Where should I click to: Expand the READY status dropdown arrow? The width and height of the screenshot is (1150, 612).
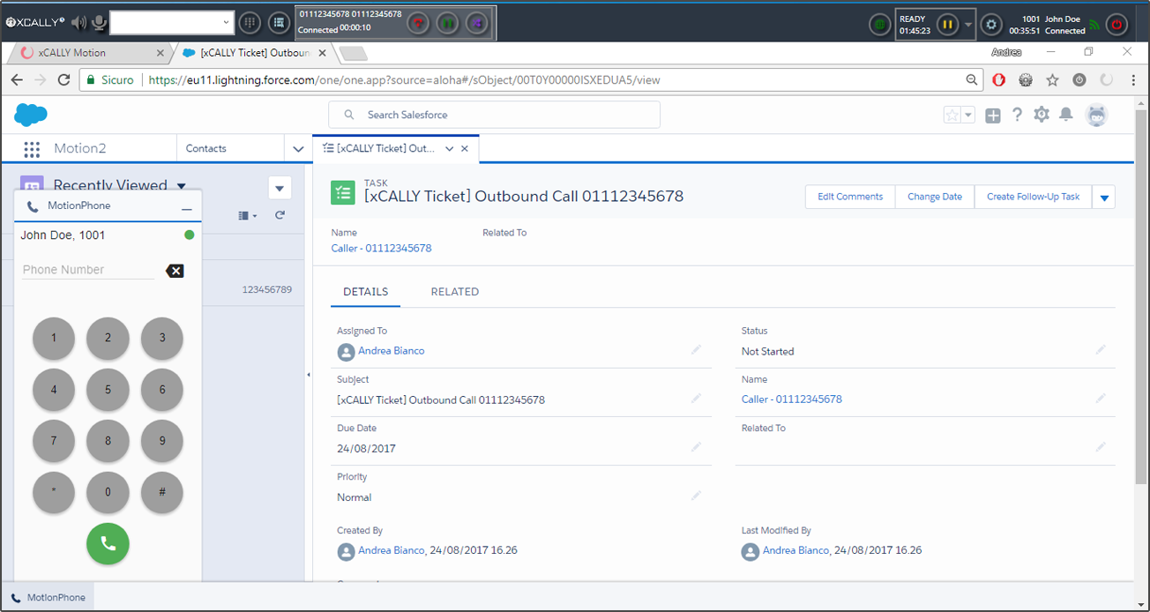pyautogui.click(x=968, y=25)
